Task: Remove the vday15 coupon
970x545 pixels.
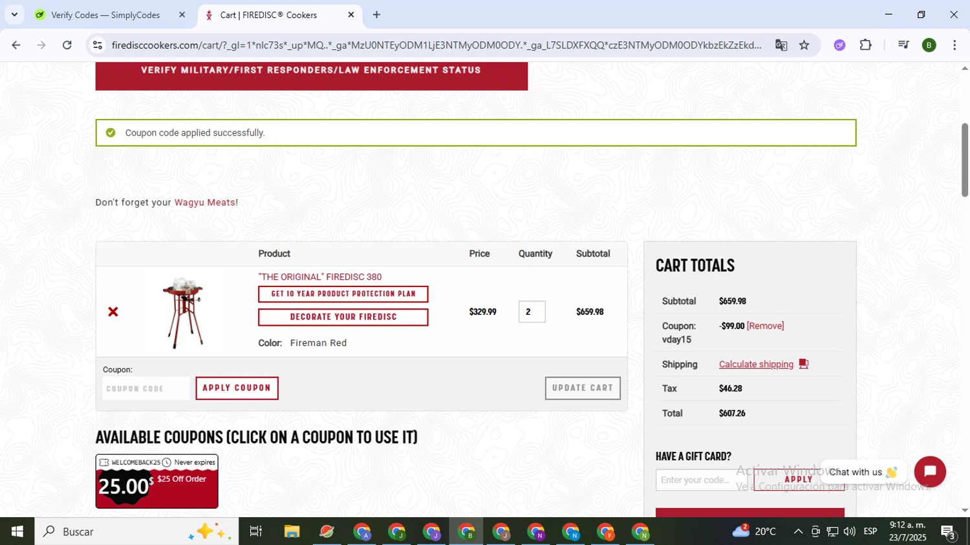Action: tap(765, 326)
